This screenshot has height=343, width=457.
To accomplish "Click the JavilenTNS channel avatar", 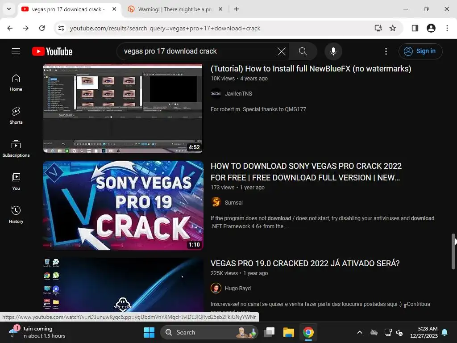I will tap(216, 94).
